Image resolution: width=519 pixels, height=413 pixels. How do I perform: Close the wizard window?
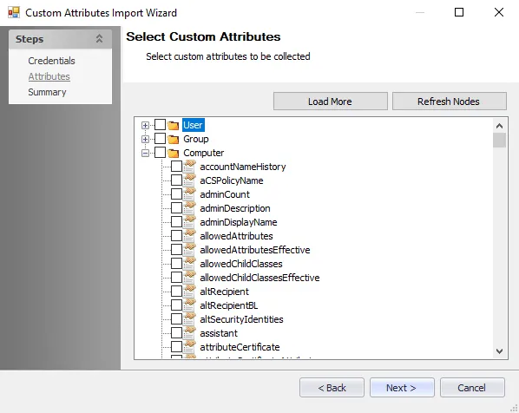point(499,12)
